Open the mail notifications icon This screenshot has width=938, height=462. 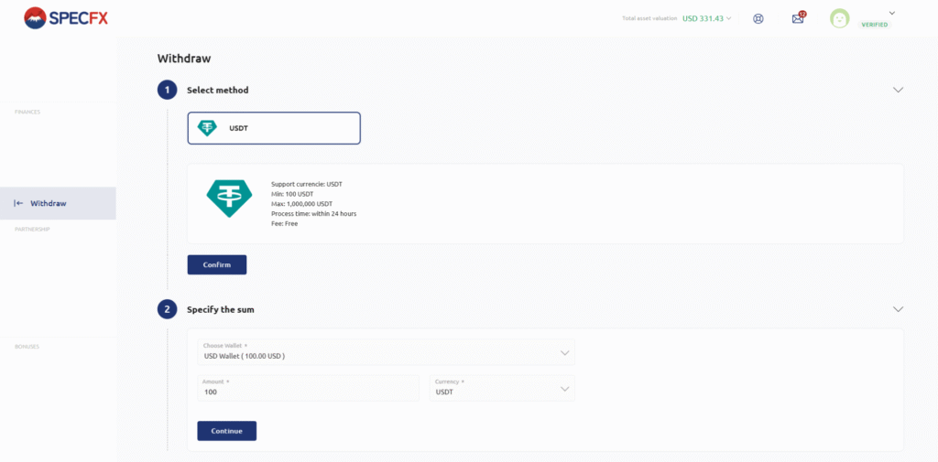coord(798,18)
